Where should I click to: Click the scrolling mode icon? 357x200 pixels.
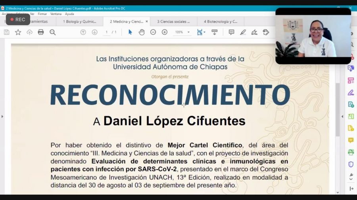tap(215, 32)
